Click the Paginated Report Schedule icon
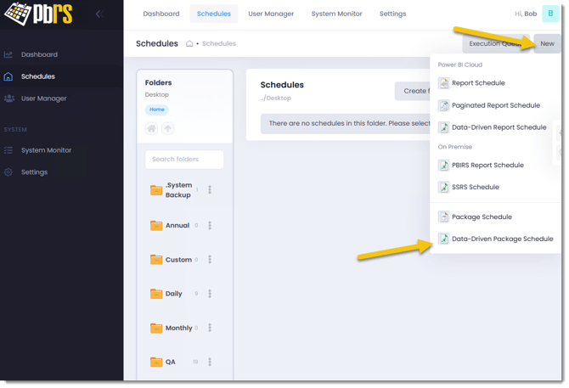Image resolution: width=569 pixels, height=388 pixels. coord(443,105)
